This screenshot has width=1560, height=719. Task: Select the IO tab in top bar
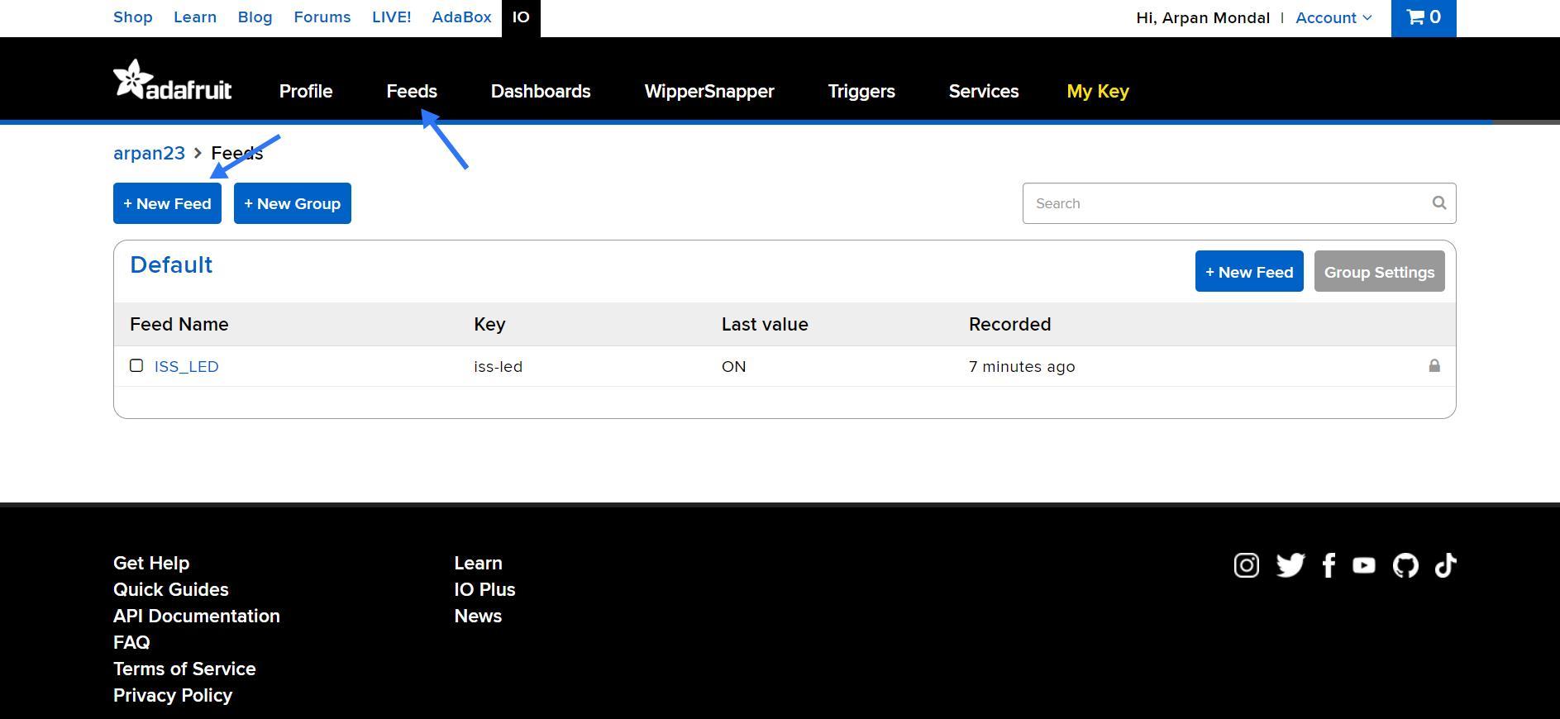(x=521, y=17)
